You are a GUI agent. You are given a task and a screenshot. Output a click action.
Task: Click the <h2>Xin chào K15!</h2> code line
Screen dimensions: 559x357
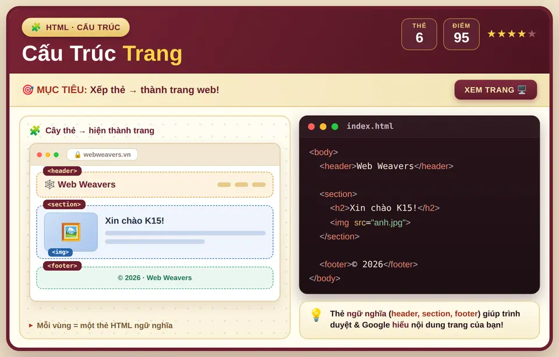(385, 208)
